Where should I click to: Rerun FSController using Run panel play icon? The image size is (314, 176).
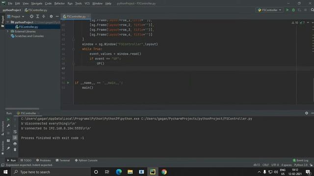8,119
